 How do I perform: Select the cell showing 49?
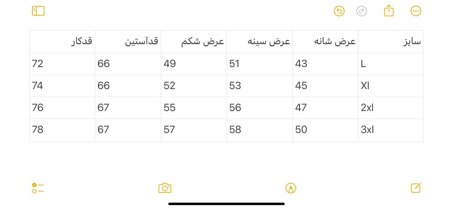click(194, 64)
